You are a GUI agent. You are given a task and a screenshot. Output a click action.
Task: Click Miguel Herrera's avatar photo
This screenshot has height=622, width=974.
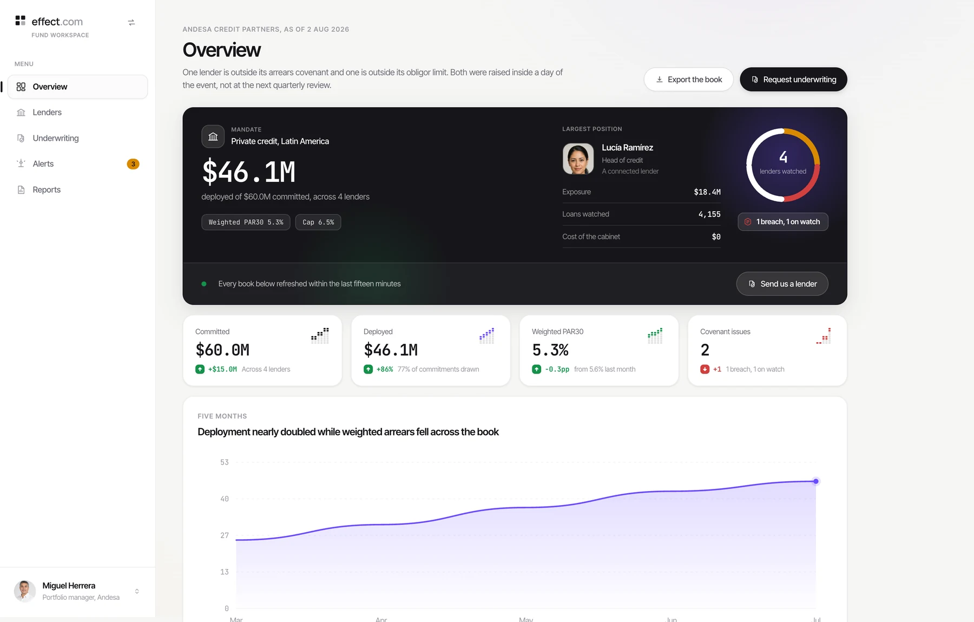pos(25,592)
